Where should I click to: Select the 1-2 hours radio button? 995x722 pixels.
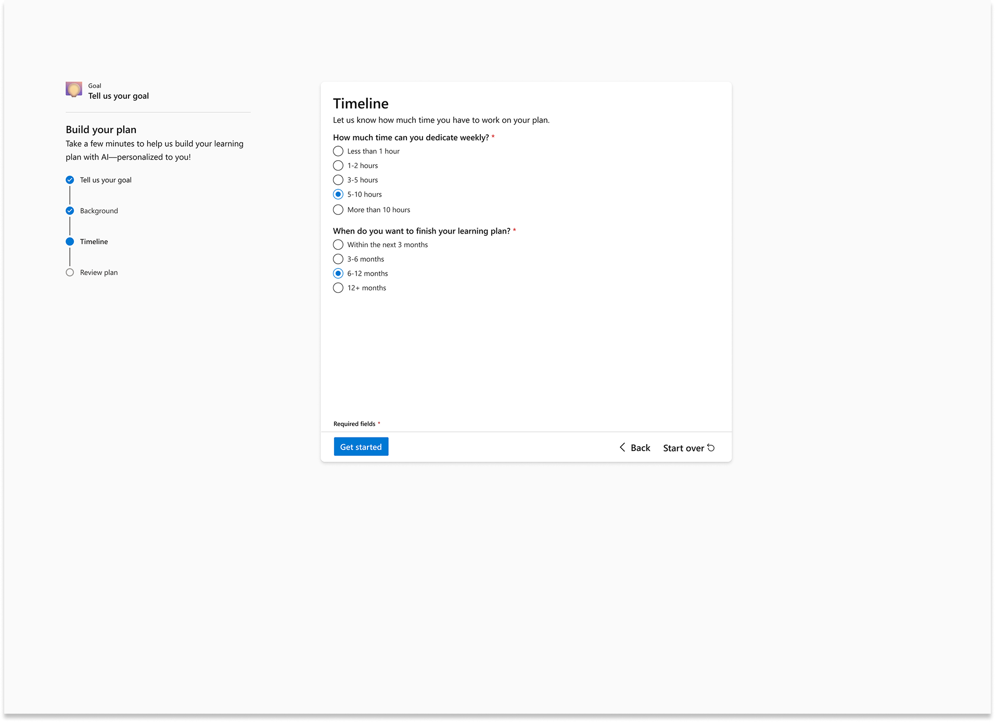[x=338, y=165]
